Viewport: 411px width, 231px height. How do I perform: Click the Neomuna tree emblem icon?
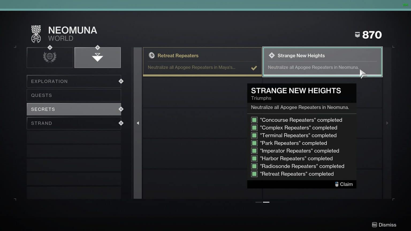pos(36,34)
